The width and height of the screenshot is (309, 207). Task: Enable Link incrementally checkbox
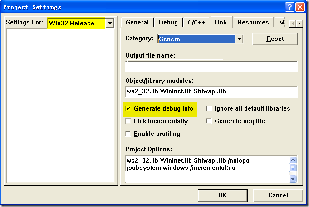[128, 121]
